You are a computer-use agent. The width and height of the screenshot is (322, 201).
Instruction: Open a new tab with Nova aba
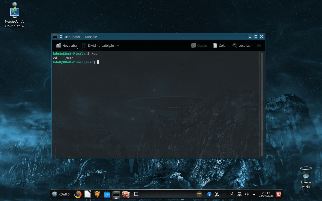click(x=66, y=45)
